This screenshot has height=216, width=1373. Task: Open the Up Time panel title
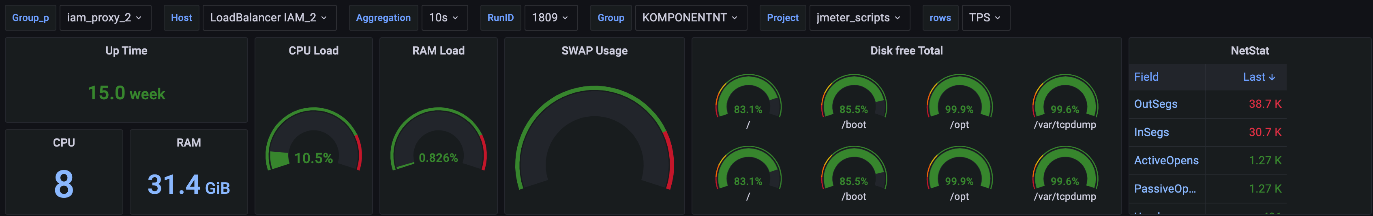(x=126, y=50)
